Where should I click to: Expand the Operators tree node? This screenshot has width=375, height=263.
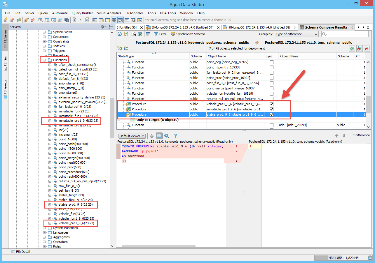44,242
